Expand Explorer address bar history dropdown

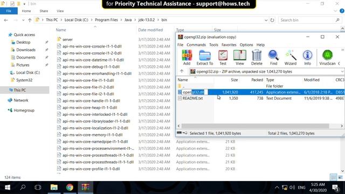point(266,20)
